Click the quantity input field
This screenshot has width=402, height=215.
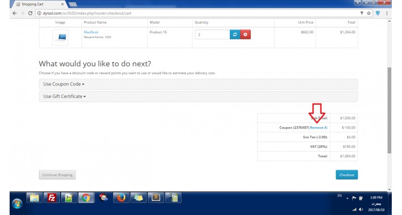[x=212, y=35]
